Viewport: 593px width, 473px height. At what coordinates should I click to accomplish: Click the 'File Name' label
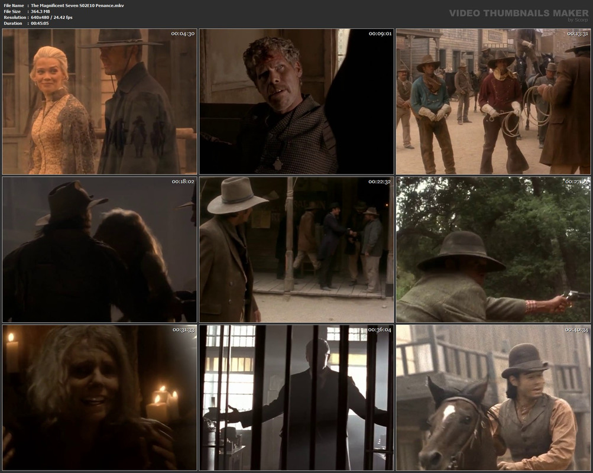point(14,6)
